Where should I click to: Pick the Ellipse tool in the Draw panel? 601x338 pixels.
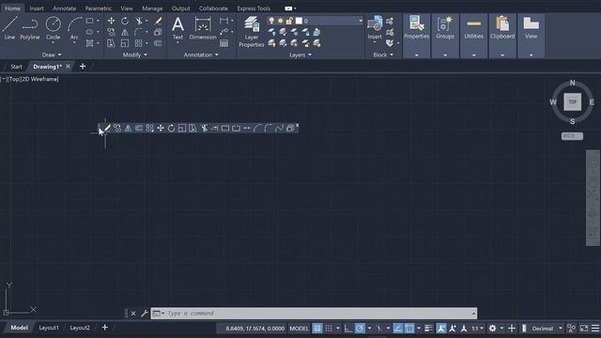[x=90, y=32]
